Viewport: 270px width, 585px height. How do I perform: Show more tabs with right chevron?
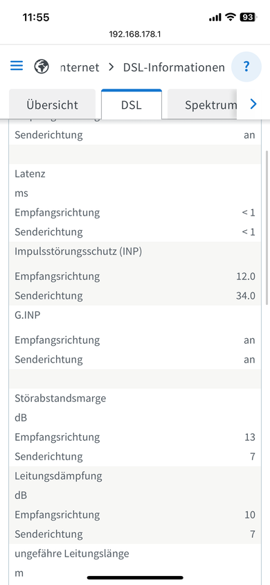pos(253,104)
